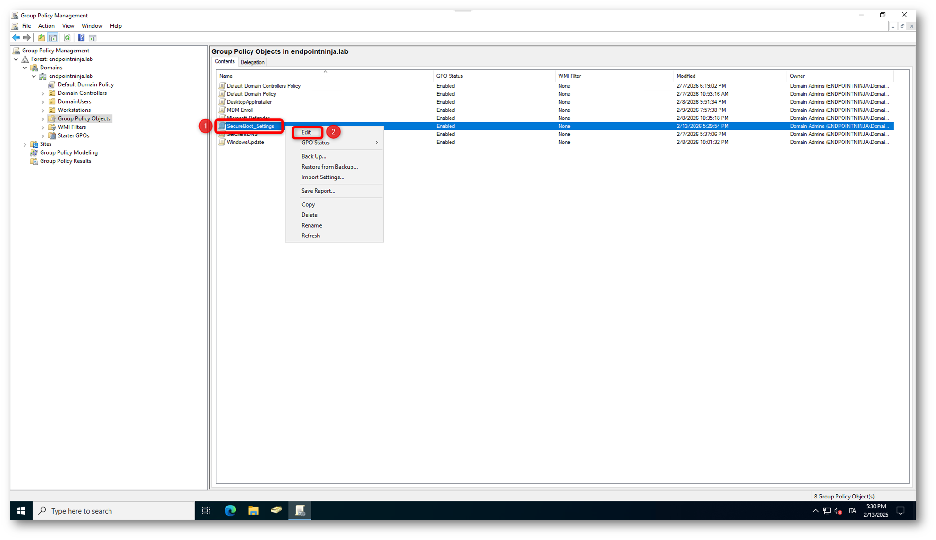Switch to the Delegation tab
Screen dimensions: 936x540
252,62
